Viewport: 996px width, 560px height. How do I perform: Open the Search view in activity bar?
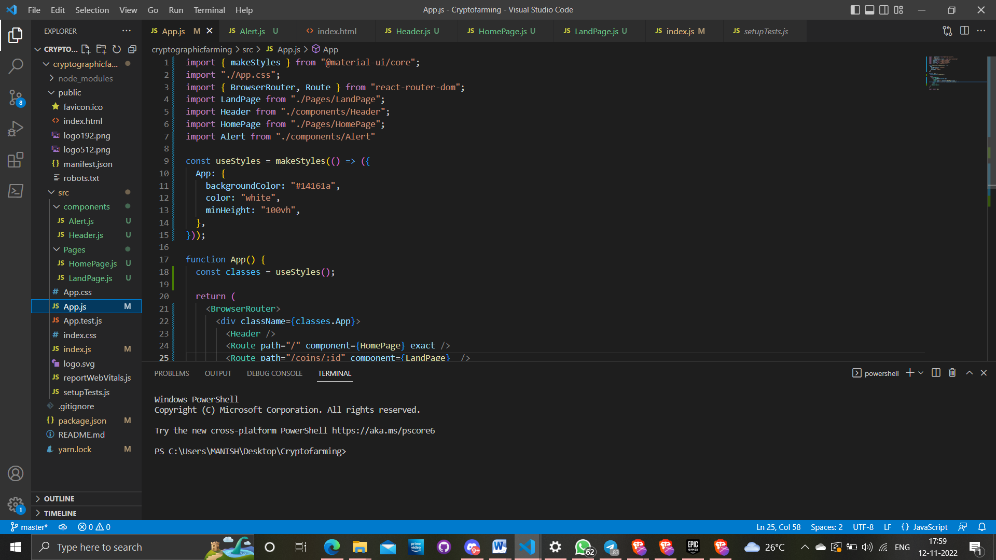click(16, 66)
